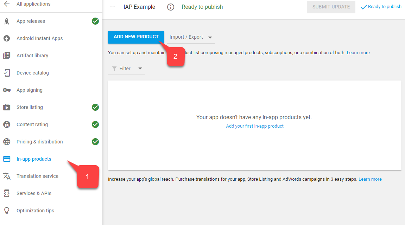Click the ADD NEW PRODUCT button
Screen dimensions: 405x225
pyautogui.click(x=136, y=37)
